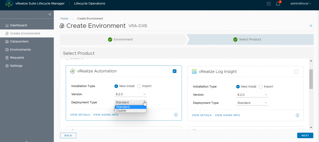Click the NEXT button

pyautogui.click(x=305, y=135)
